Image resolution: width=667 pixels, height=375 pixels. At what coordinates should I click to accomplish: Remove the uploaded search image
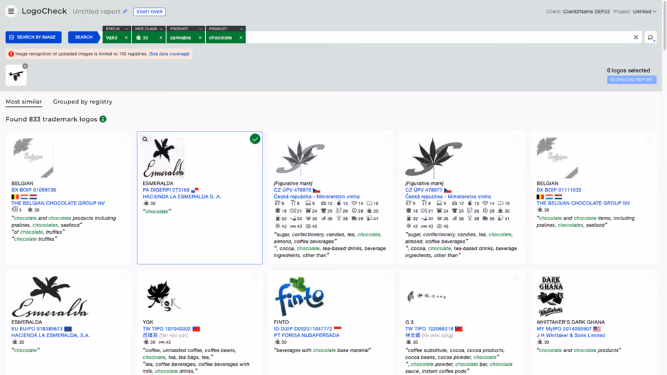point(25,66)
